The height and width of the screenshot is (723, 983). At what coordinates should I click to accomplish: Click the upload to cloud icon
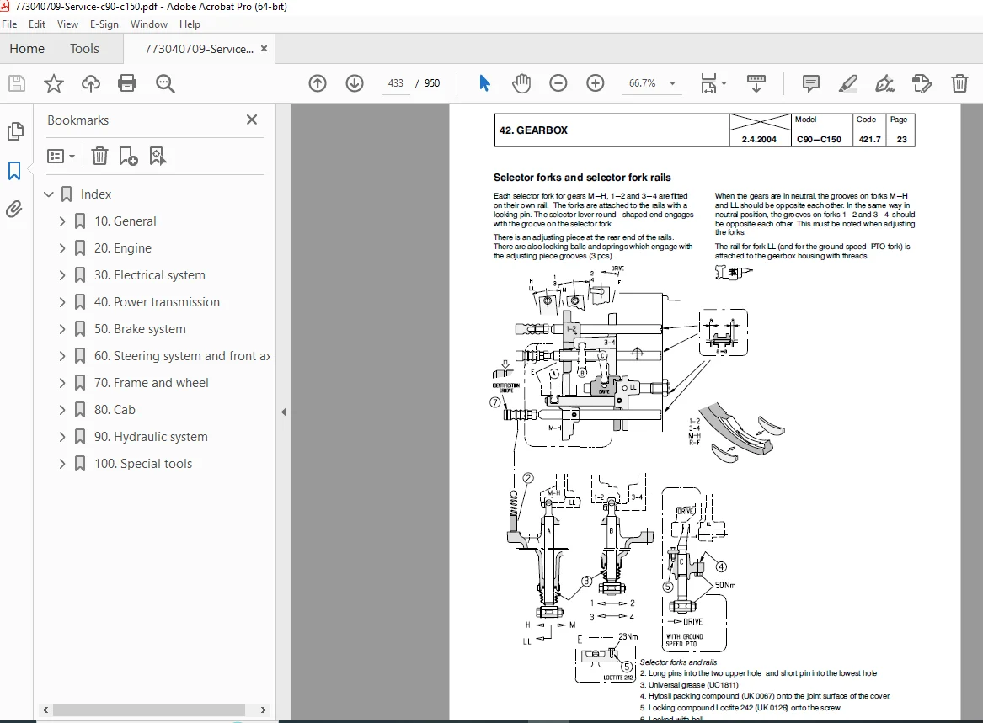click(x=91, y=83)
